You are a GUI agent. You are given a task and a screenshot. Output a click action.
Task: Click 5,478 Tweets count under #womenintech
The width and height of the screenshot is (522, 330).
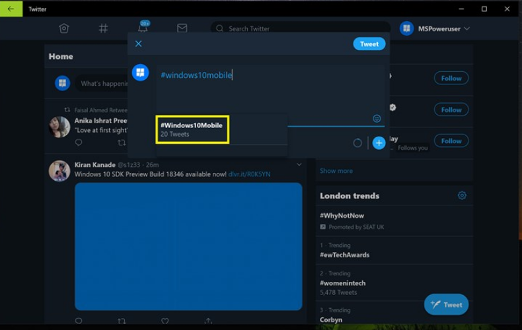coord(338,292)
